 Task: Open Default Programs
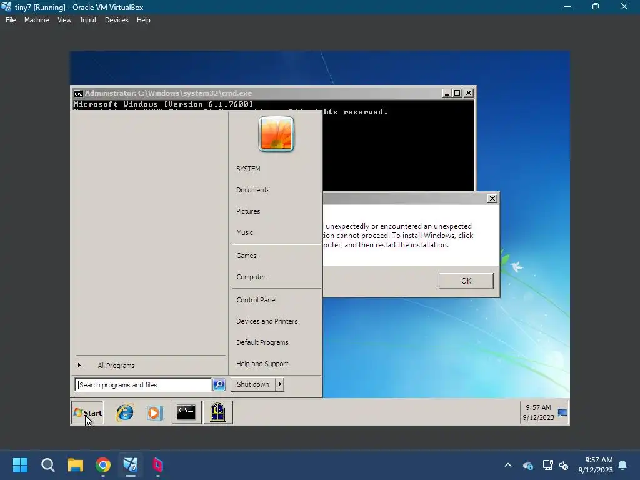pos(262,342)
